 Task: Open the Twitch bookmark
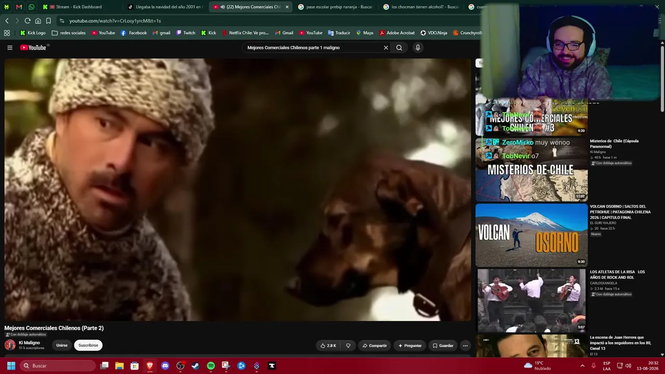tap(185, 33)
